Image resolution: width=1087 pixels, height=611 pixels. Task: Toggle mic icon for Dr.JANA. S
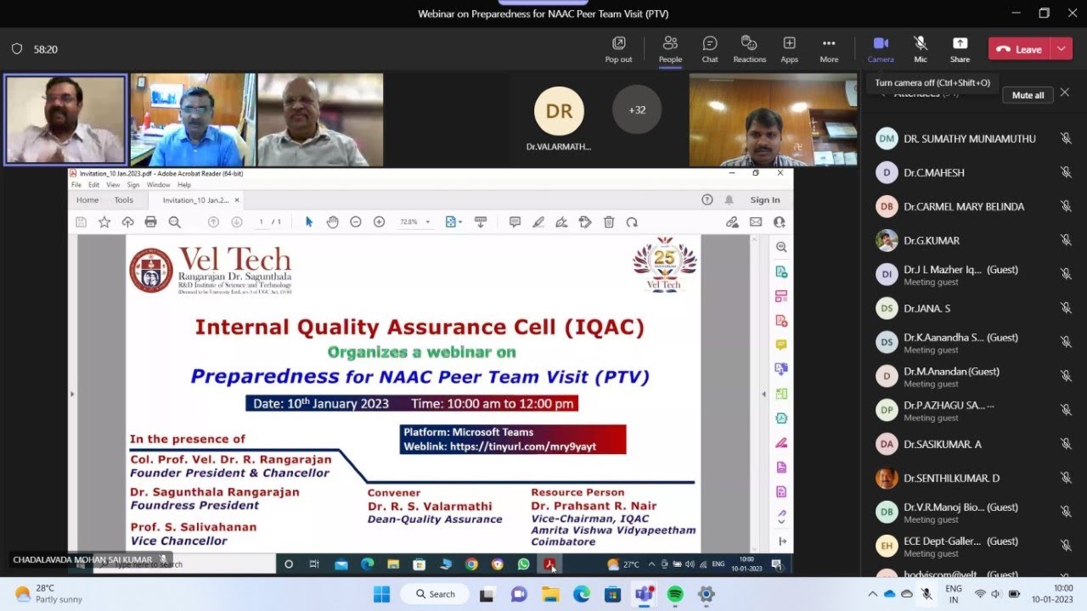pos(1066,308)
